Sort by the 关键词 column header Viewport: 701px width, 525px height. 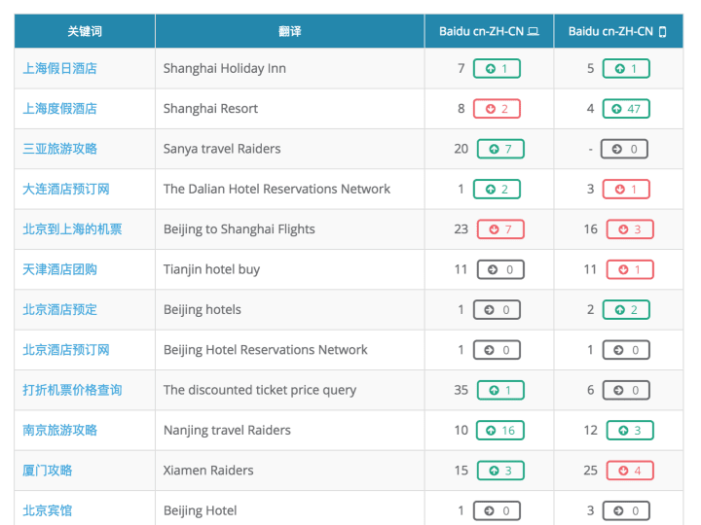tap(85, 31)
